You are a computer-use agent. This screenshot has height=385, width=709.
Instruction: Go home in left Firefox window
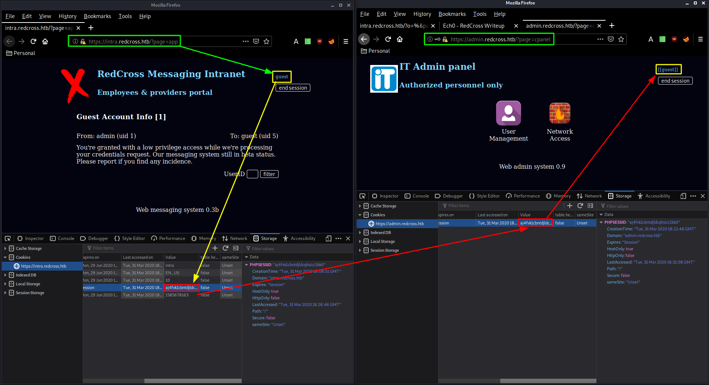click(45, 41)
